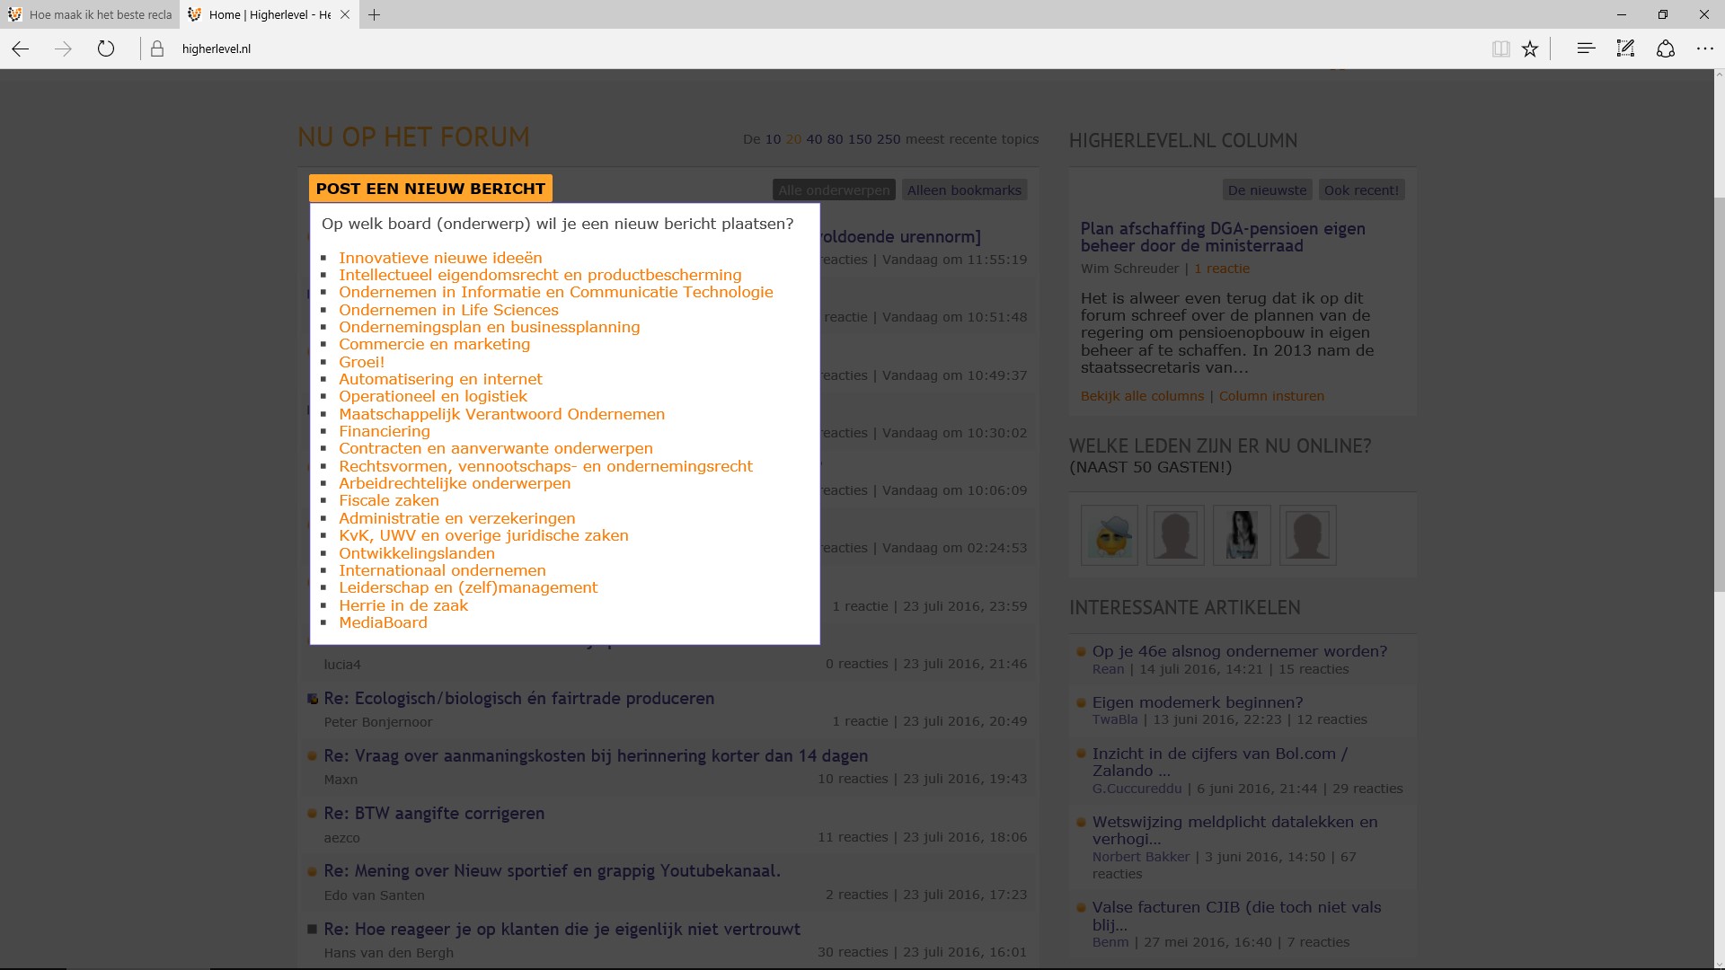Open the '1 reactie' link by Wim Schreuder
The height and width of the screenshot is (970, 1725).
point(1221,269)
